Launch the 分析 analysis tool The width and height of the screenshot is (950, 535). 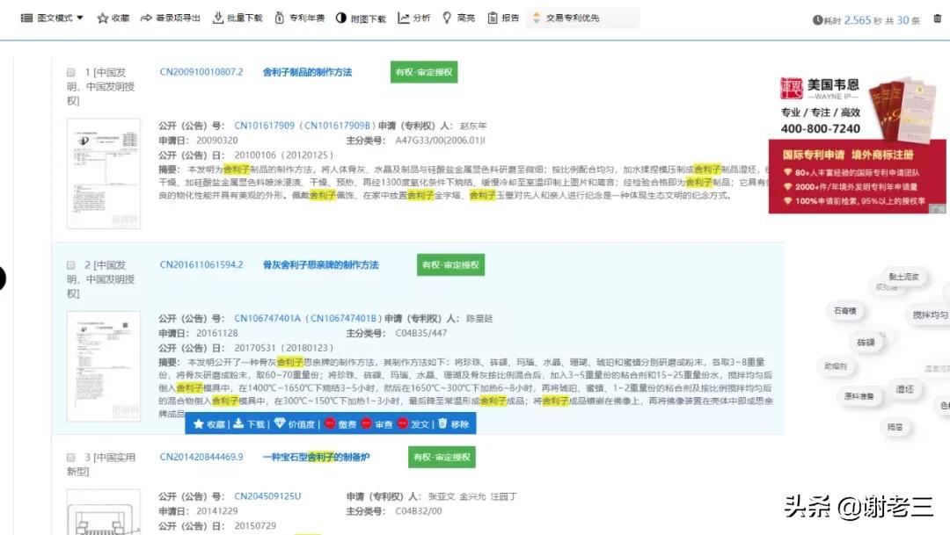point(413,18)
